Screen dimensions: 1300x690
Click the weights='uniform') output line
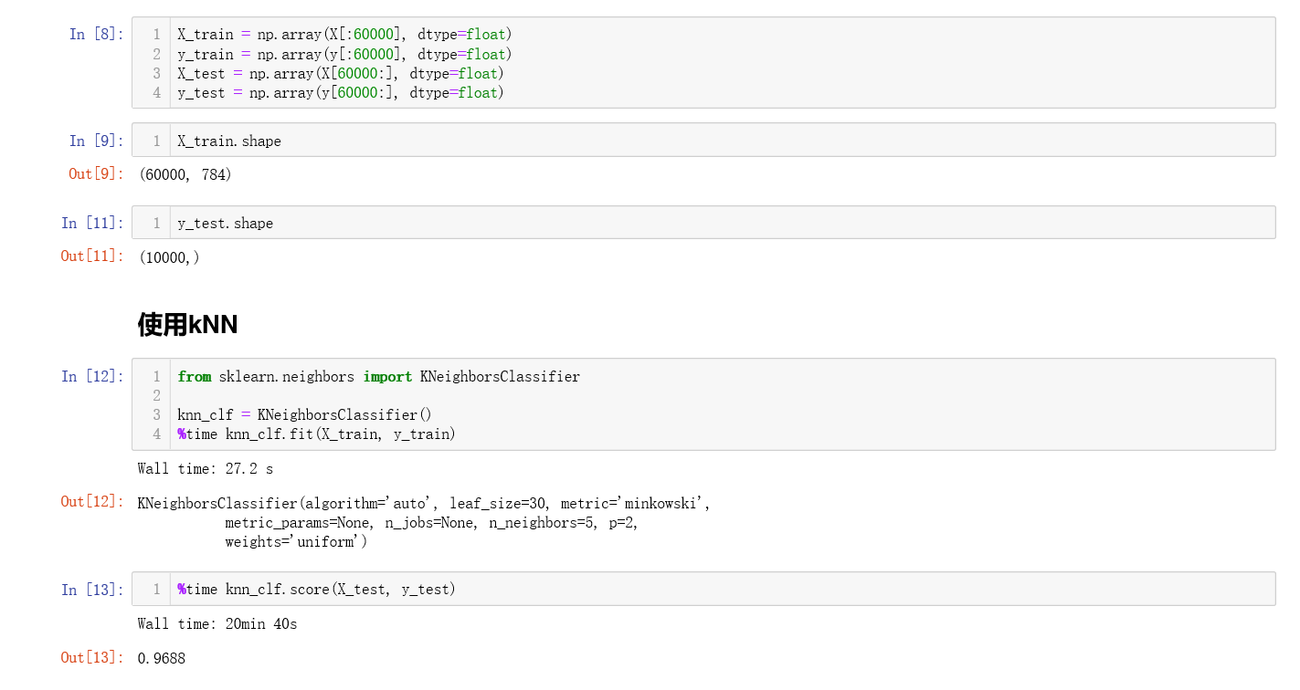(x=296, y=542)
